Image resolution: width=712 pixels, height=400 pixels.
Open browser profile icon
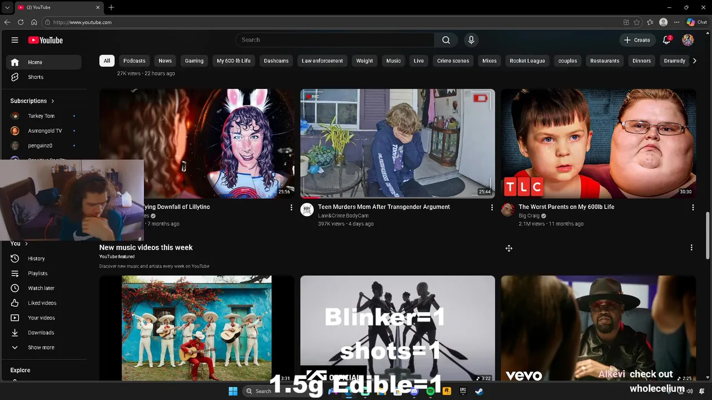click(663, 22)
